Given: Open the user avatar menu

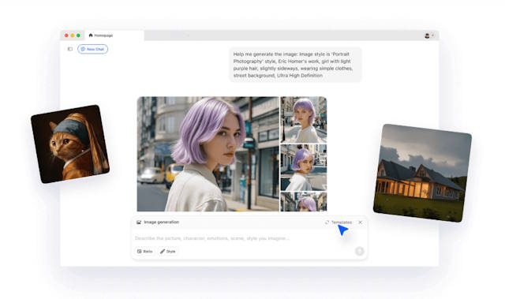Looking at the screenshot, I should tap(429, 36).
